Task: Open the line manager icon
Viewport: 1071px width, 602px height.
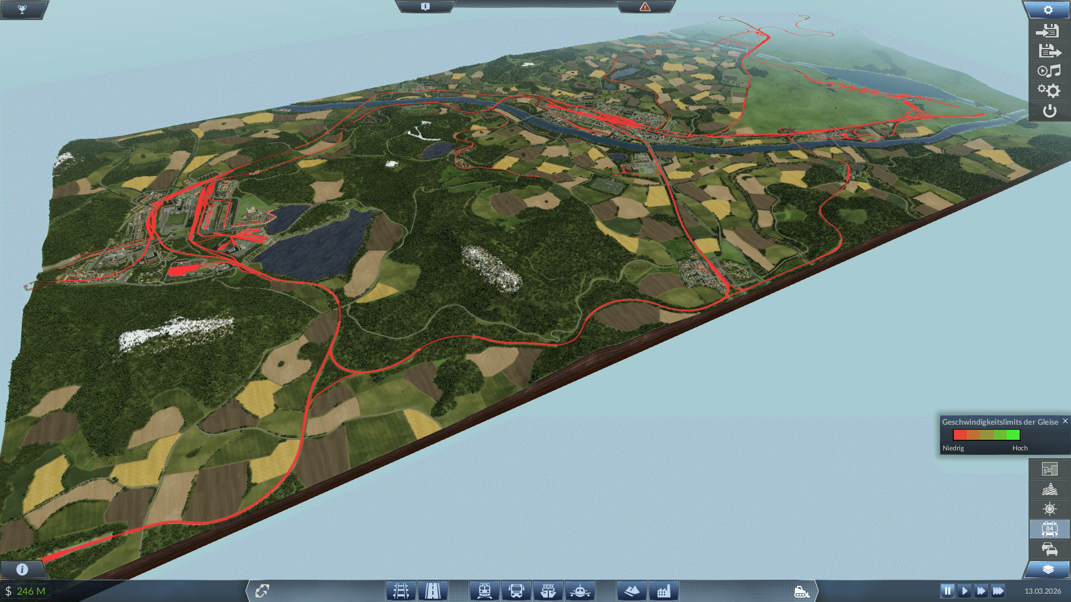Action: click(262, 591)
